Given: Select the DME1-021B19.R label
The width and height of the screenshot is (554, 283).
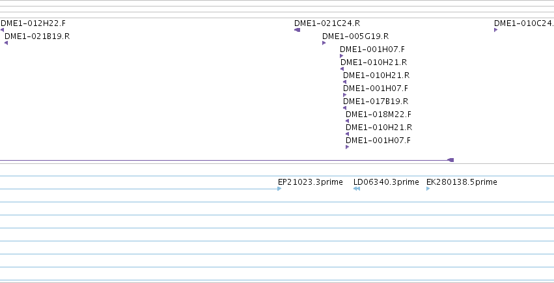Looking at the screenshot, I should click(x=37, y=36).
